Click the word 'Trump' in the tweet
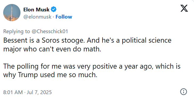This screenshot has width=194, height=97. 28,75
